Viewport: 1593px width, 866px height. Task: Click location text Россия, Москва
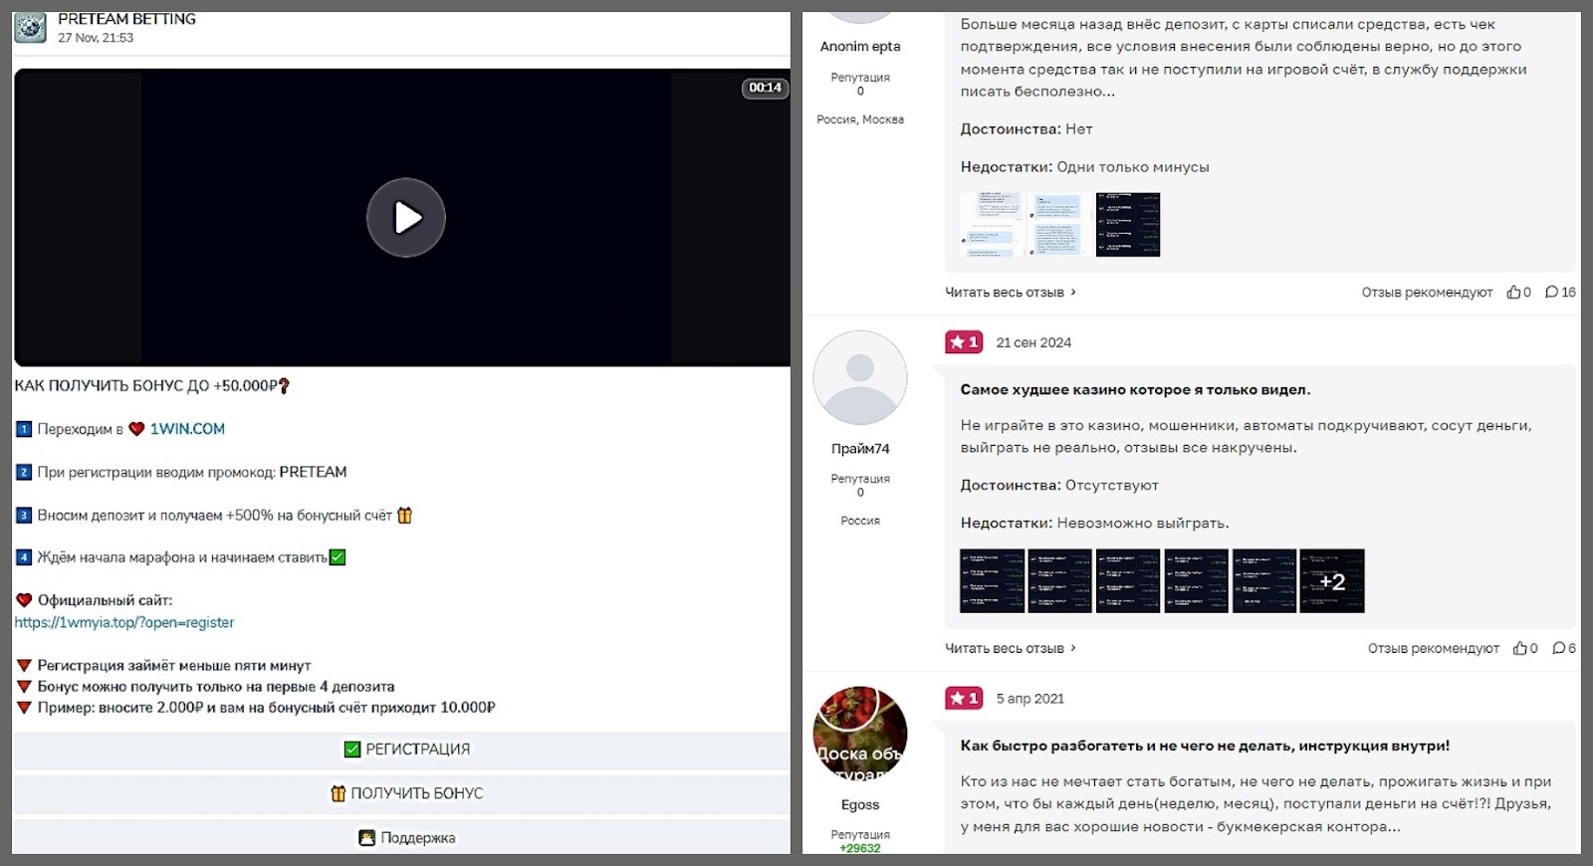click(860, 119)
